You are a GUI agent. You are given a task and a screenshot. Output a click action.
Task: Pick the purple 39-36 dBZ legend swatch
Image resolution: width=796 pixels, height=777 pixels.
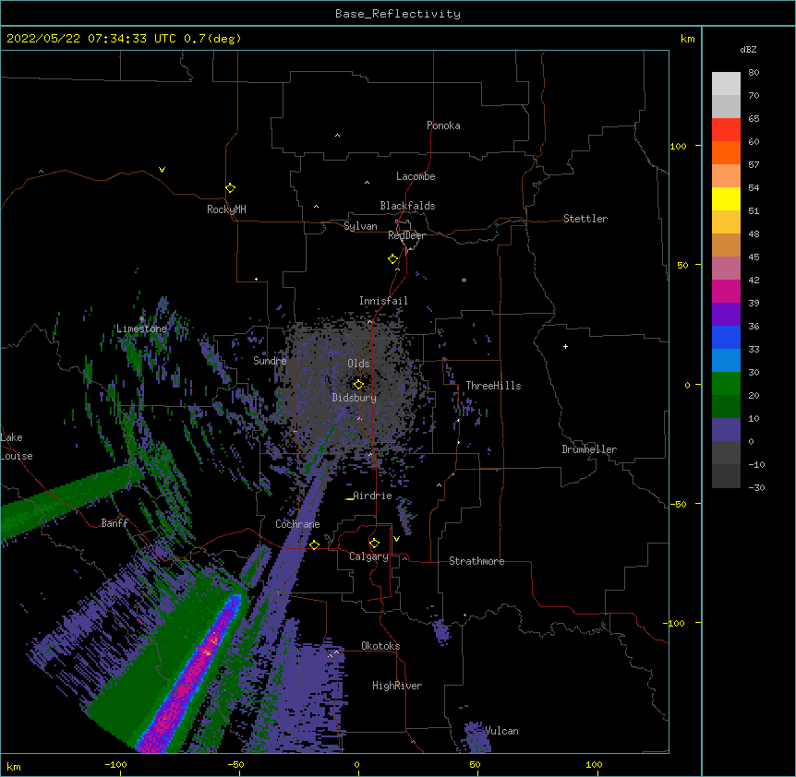click(726, 315)
